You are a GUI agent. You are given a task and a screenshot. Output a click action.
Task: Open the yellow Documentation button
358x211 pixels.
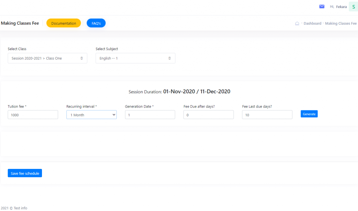(x=64, y=23)
